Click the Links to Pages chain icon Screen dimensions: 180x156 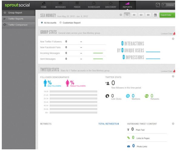[x=128, y=138]
